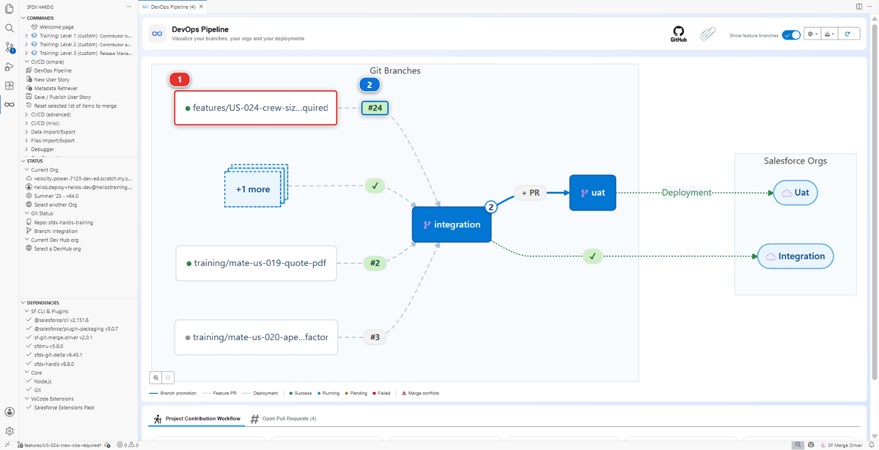The image size is (879, 450).
Task: Select the integration branch node
Action: (x=452, y=225)
